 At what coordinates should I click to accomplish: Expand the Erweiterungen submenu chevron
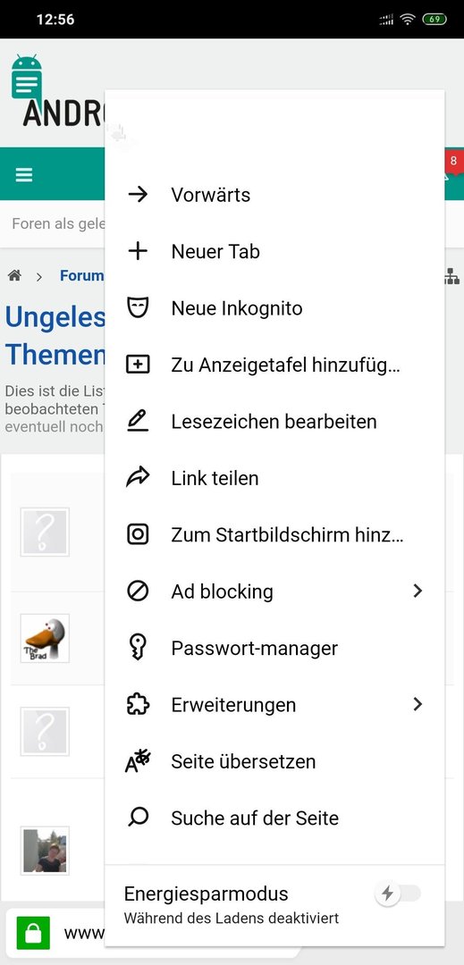click(x=418, y=705)
